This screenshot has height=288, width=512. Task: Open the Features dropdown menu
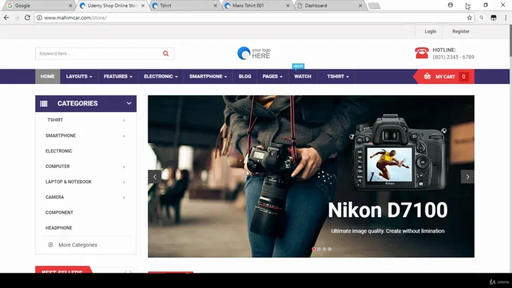tap(118, 77)
